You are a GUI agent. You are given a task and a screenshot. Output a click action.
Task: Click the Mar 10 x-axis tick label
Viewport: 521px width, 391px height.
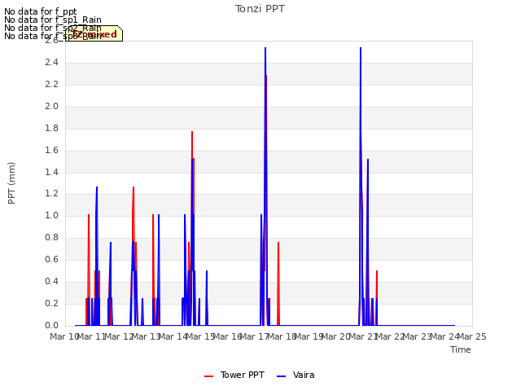pos(63,336)
